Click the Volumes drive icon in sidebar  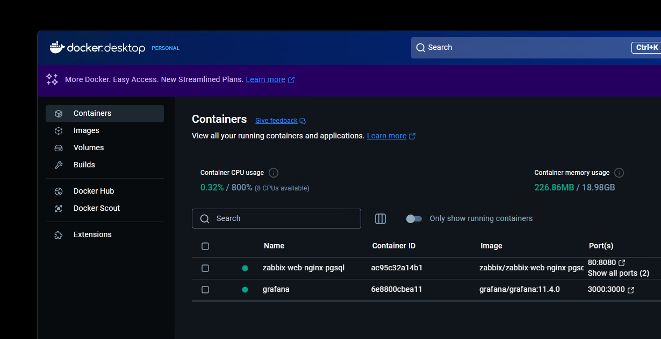coord(59,148)
